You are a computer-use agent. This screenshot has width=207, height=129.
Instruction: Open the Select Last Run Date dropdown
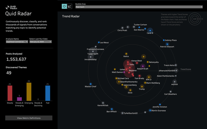point(40,42)
